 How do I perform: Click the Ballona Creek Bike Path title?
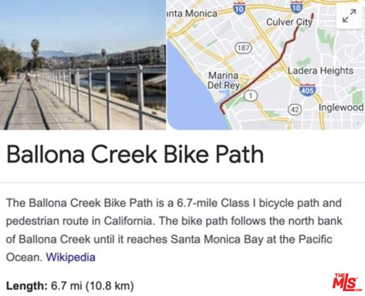[135, 154]
